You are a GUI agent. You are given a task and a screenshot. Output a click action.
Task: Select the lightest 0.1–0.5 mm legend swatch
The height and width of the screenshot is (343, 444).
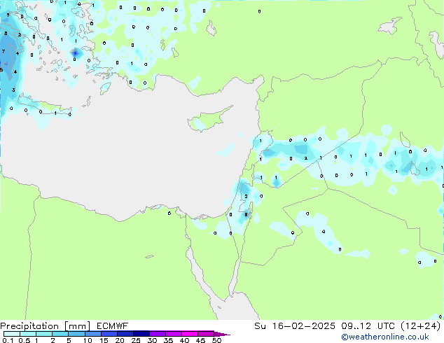pos(12,334)
